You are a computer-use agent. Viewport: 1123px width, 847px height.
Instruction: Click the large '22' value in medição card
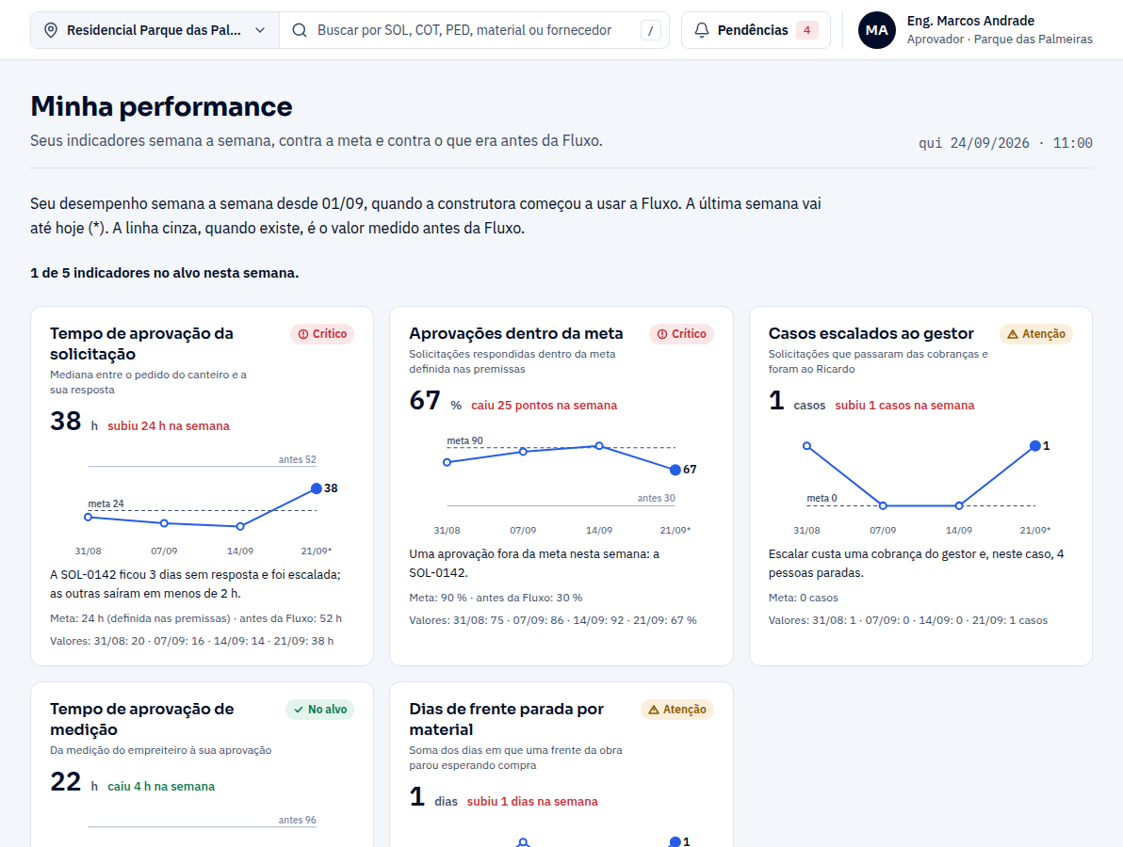pos(66,782)
